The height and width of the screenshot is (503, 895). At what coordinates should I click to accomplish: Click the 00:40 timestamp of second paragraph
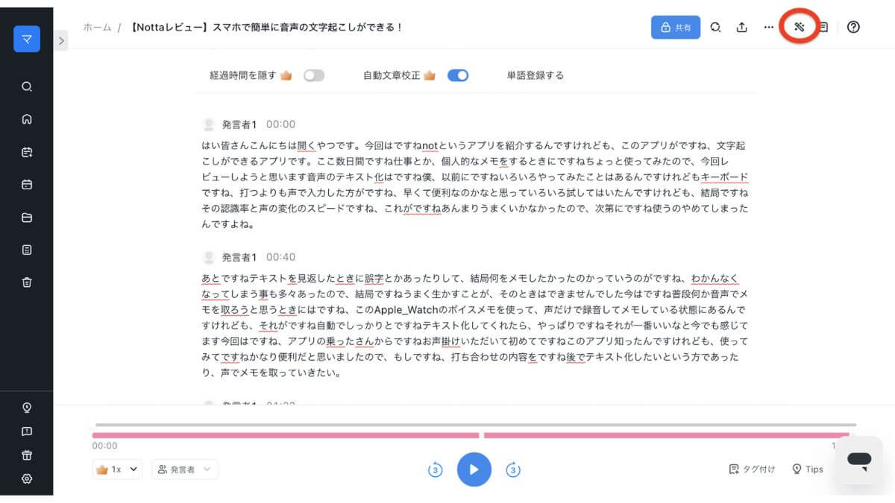281,257
